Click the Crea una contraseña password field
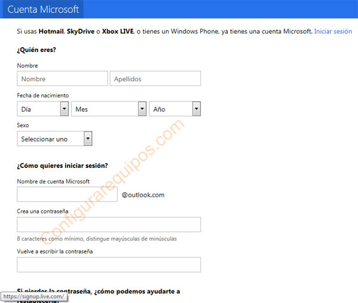358x303 pixels. [109, 225]
